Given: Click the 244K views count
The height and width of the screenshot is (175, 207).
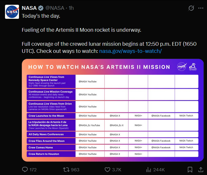Looking at the screenshot, I should point(159,169).
